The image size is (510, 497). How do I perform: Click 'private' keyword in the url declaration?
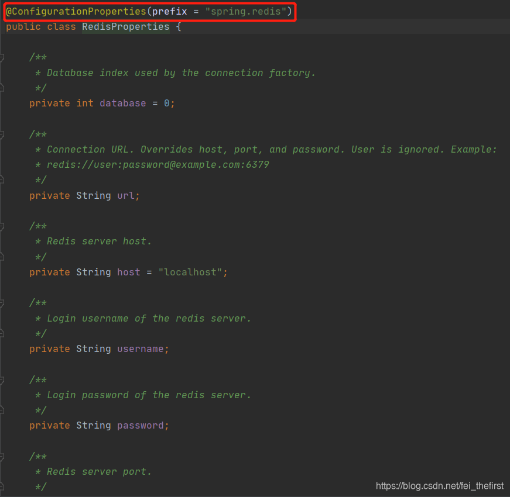coord(49,195)
